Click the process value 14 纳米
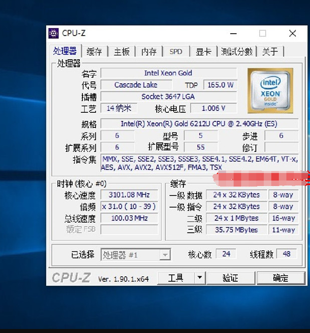Screen dimensions: 310x333 click(119, 108)
